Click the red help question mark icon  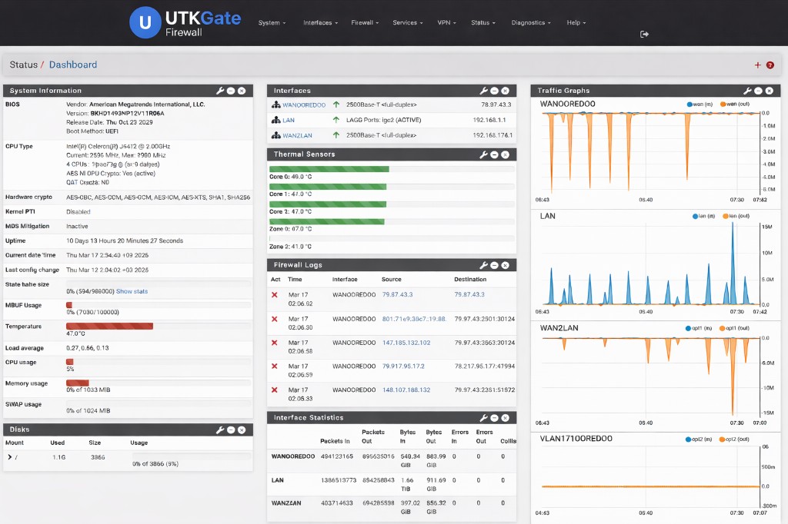770,65
